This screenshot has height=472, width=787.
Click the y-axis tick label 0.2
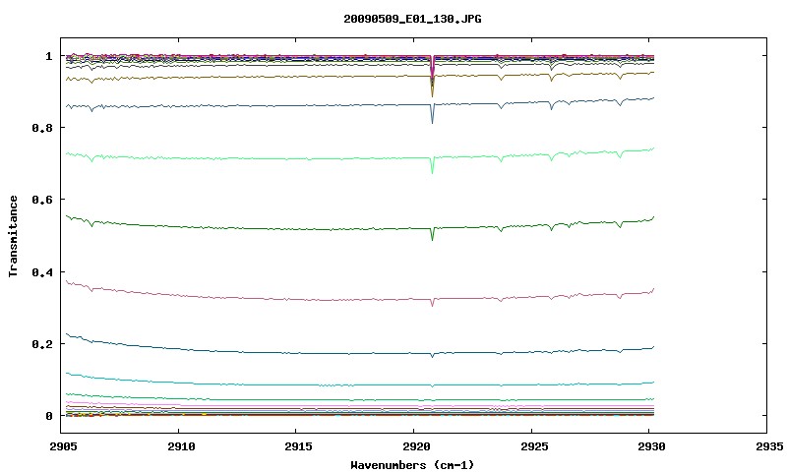tap(42, 344)
